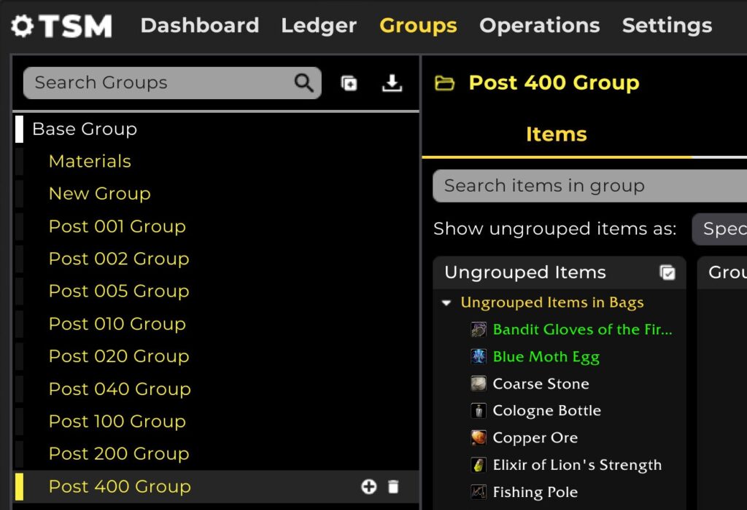Screen dimensions: 747x510
Task: Click the magnifier icon in Search Groups
Action: click(x=304, y=83)
